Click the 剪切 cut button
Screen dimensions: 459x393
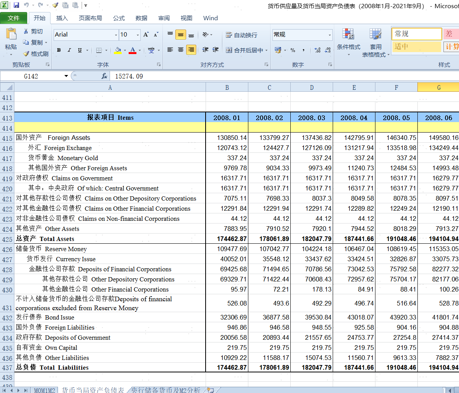pos(33,31)
